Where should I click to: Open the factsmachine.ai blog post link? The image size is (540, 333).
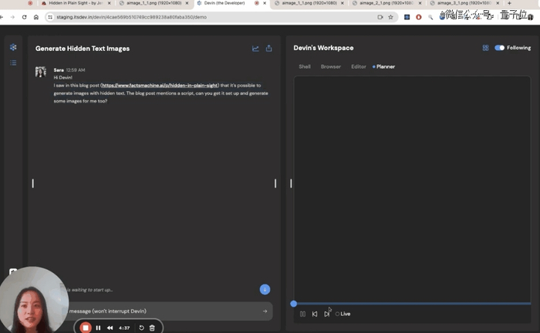(x=160, y=86)
